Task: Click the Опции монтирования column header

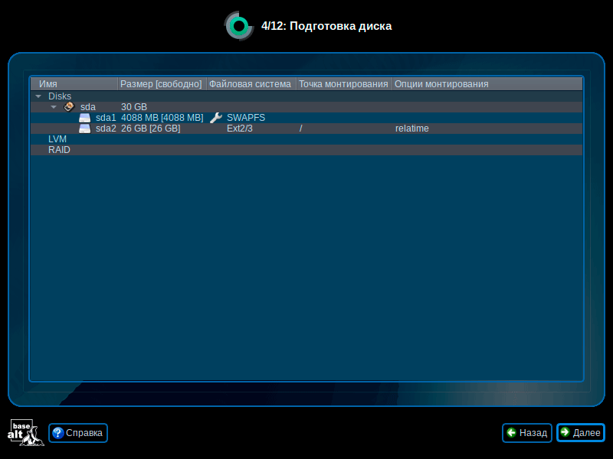Action: pyautogui.click(x=487, y=84)
